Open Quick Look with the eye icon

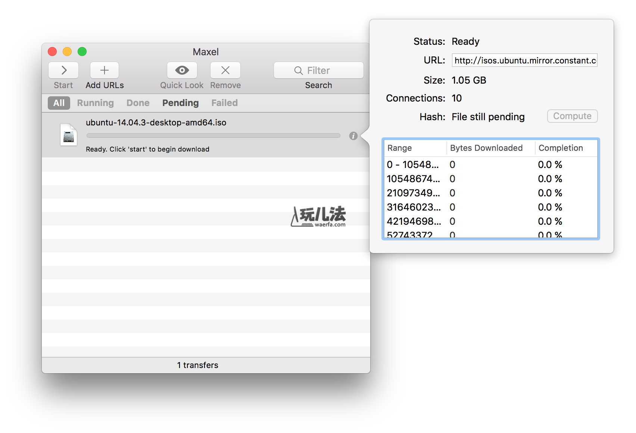(182, 70)
